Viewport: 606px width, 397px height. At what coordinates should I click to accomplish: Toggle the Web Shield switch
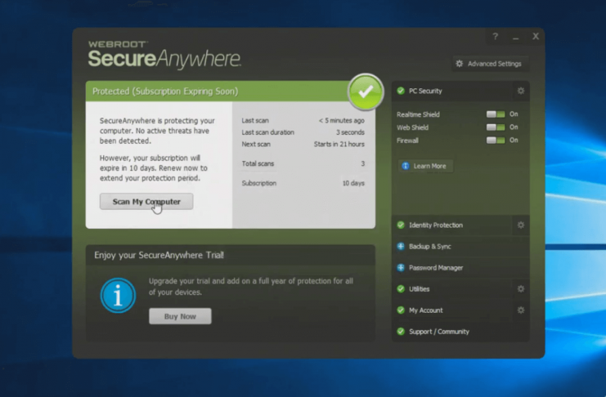tap(496, 127)
